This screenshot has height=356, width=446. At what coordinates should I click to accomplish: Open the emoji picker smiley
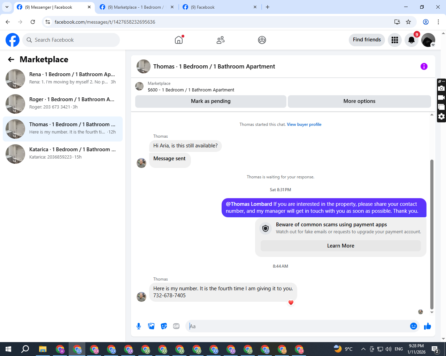(x=414, y=326)
